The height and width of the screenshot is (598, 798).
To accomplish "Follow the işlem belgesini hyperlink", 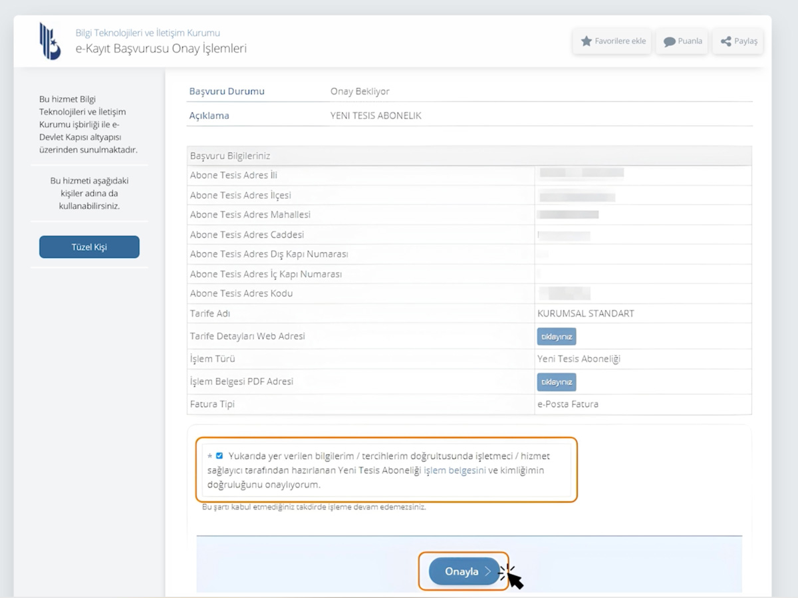I will [454, 470].
